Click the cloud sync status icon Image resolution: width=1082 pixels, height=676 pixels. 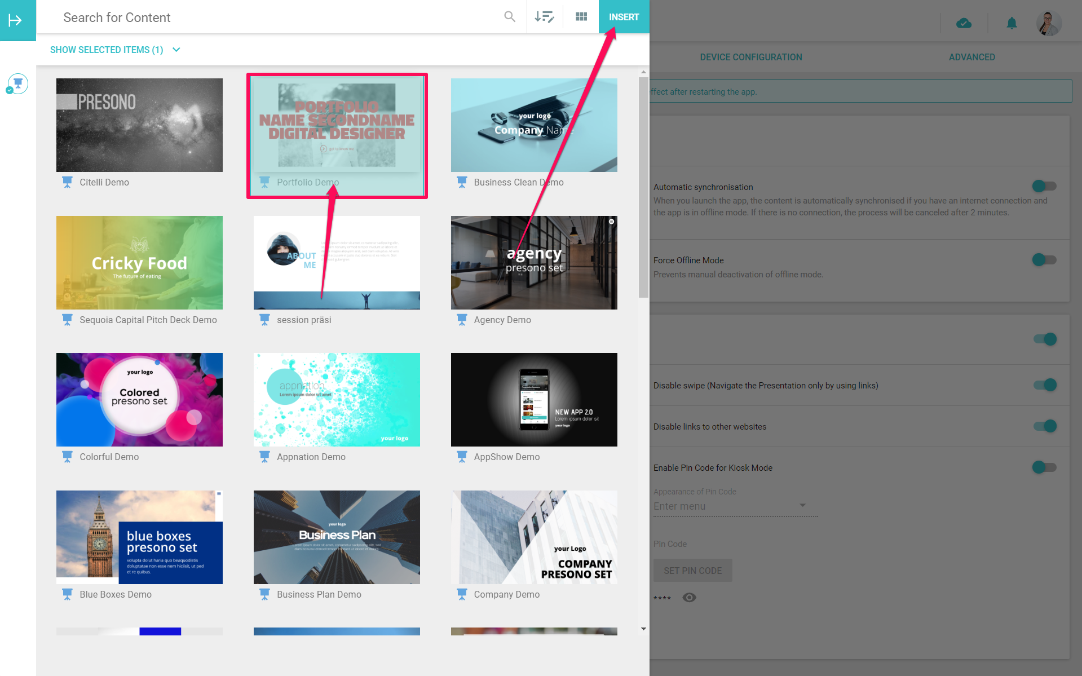coord(964,23)
